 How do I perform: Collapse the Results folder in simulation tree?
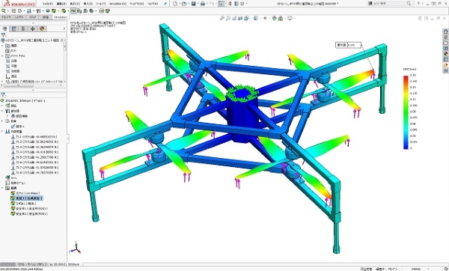coord(2,188)
